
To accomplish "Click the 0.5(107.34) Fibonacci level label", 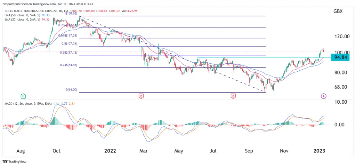I will pos(69,44).
